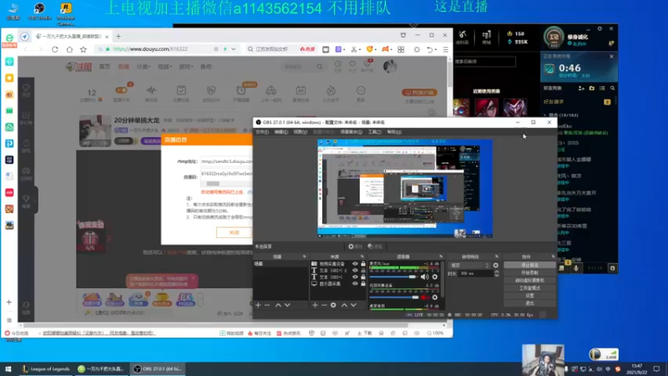Open OBS Scene Collection menu
Image resolution: width=668 pixels, height=376 pixels.
point(352,132)
